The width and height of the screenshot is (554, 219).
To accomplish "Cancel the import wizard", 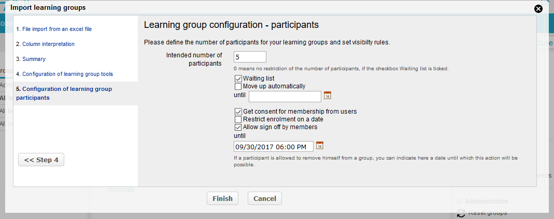I will pyautogui.click(x=265, y=198).
